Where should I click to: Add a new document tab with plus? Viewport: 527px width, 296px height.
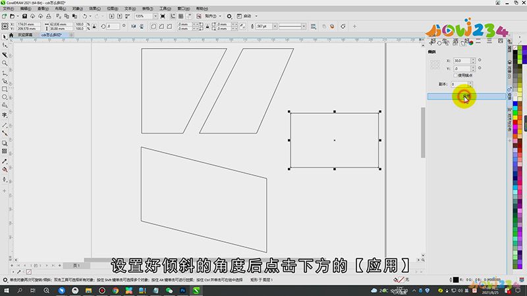pos(71,35)
